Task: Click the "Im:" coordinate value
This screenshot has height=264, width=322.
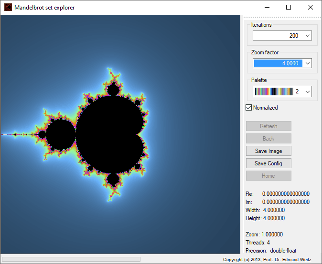Action: pyautogui.click(x=286, y=202)
